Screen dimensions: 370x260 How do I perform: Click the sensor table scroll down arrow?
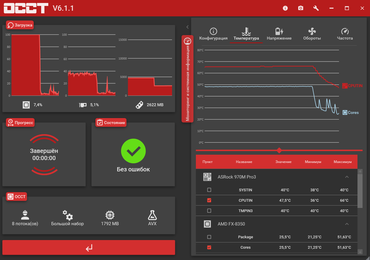360,252
